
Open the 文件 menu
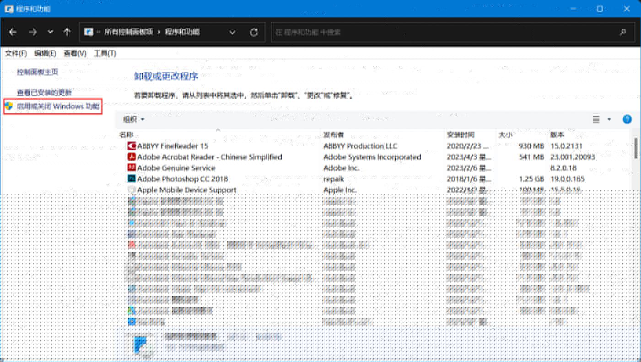pos(15,53)
